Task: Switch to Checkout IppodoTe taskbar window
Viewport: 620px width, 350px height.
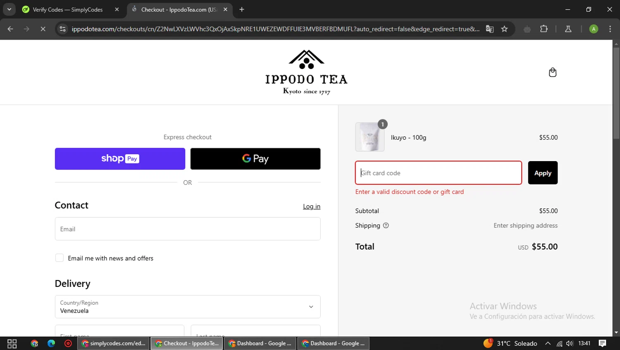Action: pyautogui.click(x=187, y=343)
